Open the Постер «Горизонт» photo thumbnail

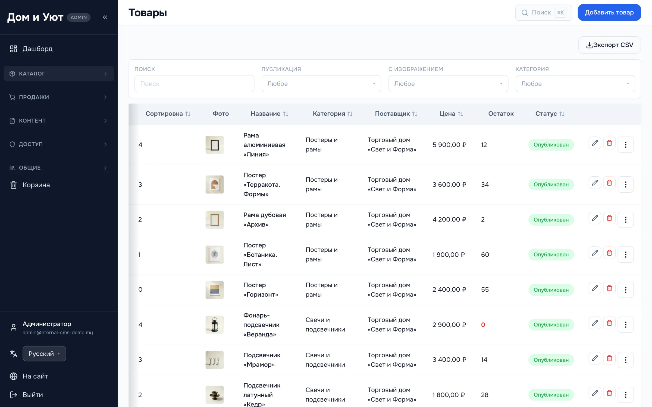[x=214, y=290]
